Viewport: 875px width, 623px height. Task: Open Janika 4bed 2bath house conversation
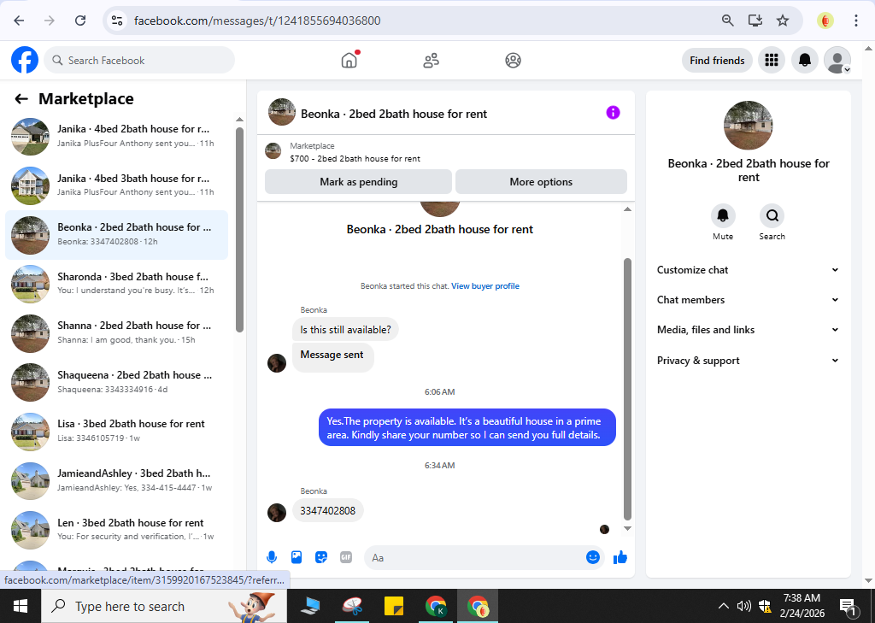[x=116, y=136]
